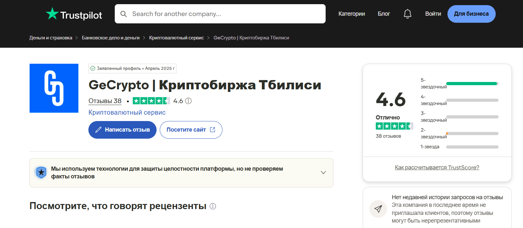Click Посетите сайт button
523x228 pixels.
click(191, 130)
